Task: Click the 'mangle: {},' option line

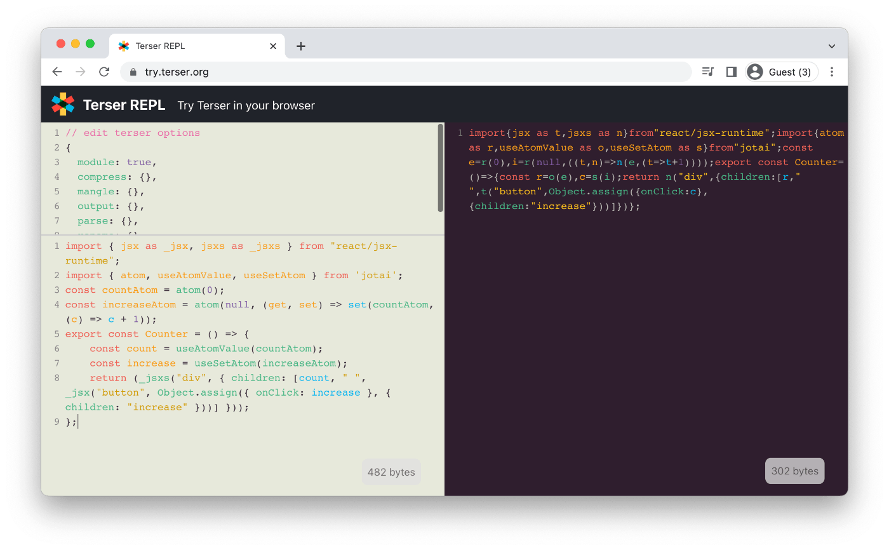Action: [111, 191]
